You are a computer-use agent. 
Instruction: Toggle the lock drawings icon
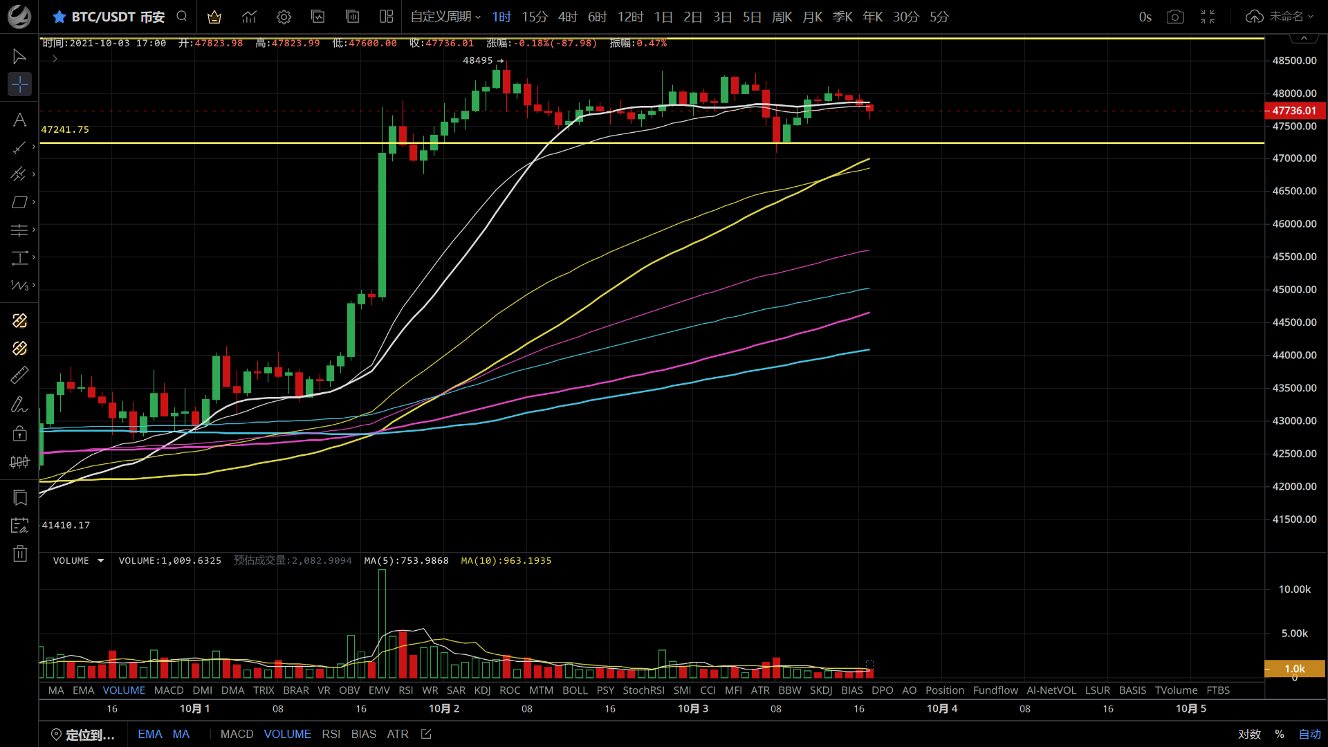(19, 434)
